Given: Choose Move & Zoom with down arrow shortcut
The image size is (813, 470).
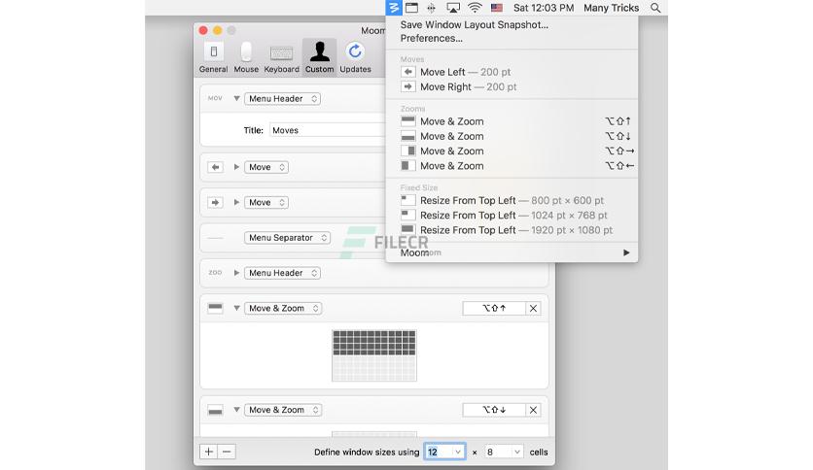Looking at the screenshot, I should click(x=512, y=136).
